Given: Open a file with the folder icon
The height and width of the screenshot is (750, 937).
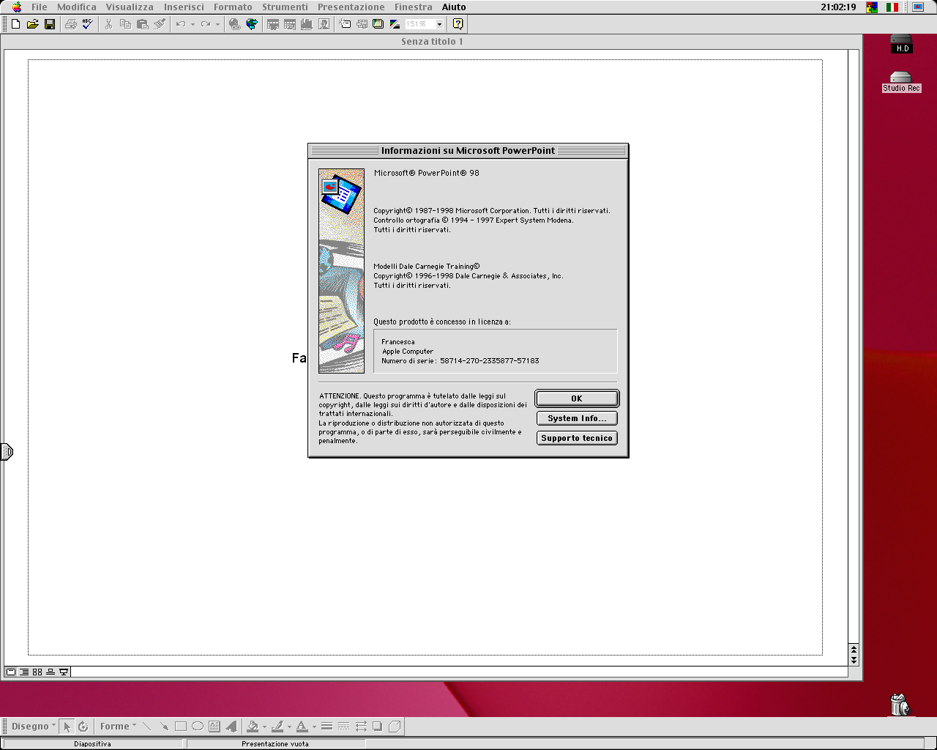Looking at the screenshot, I should click(x=32, y=24).
